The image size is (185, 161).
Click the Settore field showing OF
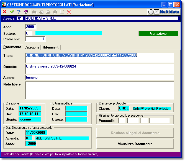(29, 33)
